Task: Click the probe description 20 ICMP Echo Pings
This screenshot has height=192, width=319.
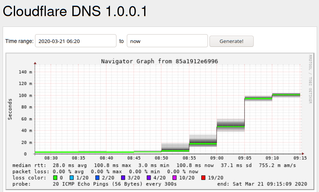Action: point(115,184)
